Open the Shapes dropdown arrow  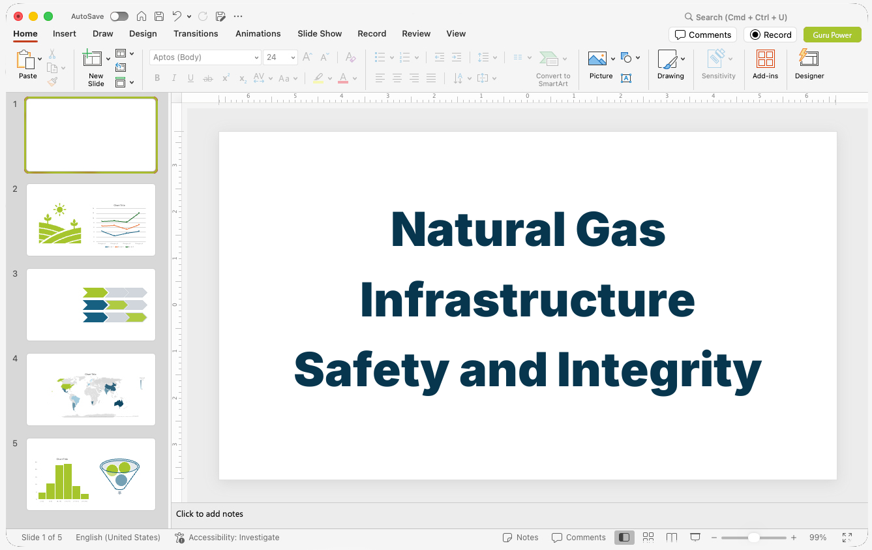(x=638, y=57)
